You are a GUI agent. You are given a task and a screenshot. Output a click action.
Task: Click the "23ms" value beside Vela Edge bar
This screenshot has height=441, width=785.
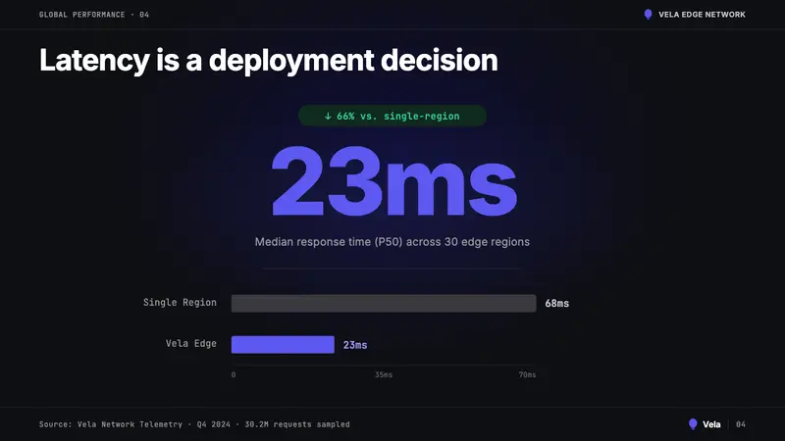click(355, 345)
